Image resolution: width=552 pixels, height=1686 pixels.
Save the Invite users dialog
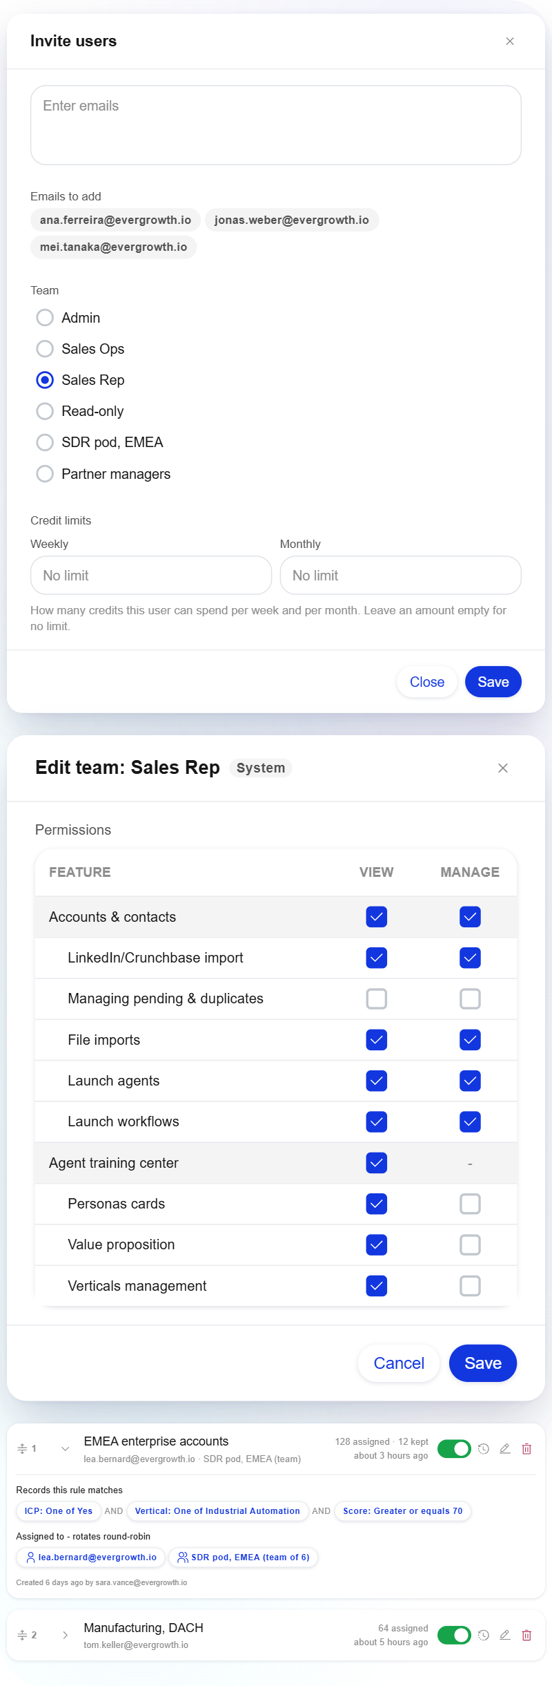pos(493,682)
